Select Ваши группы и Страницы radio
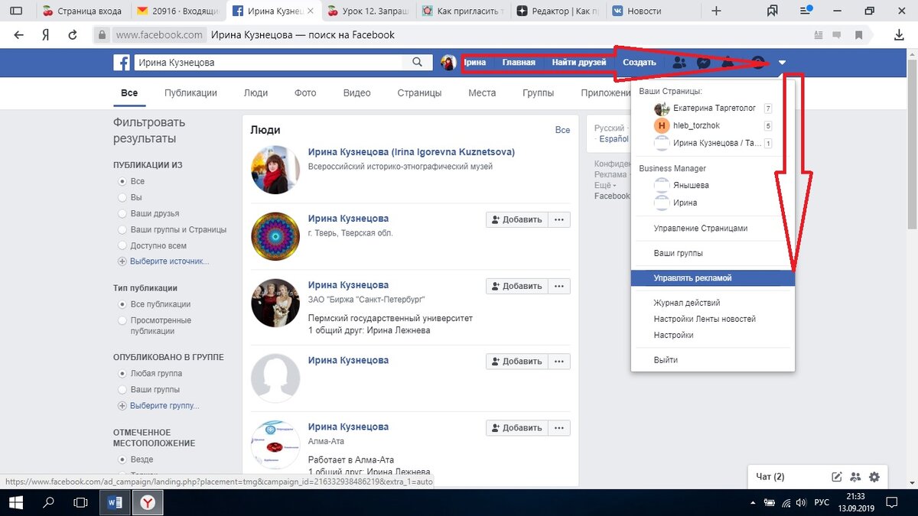Viewport: 918px width, 516px height. tap(122, 229)
